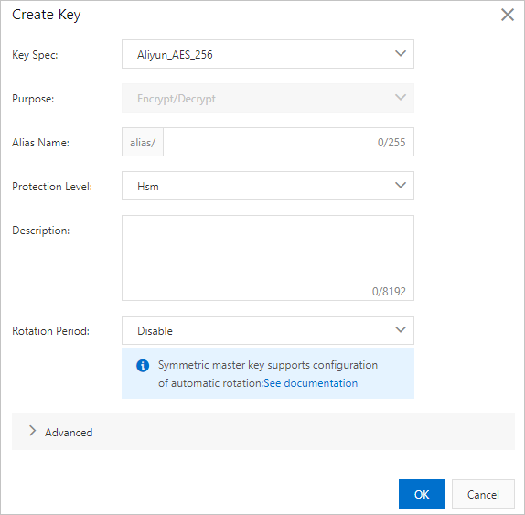Click the 0/8192 description character counter
This screenshot has width=525, height=515.
389,291
